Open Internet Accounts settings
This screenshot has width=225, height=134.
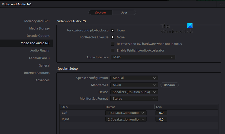(37, 73)
